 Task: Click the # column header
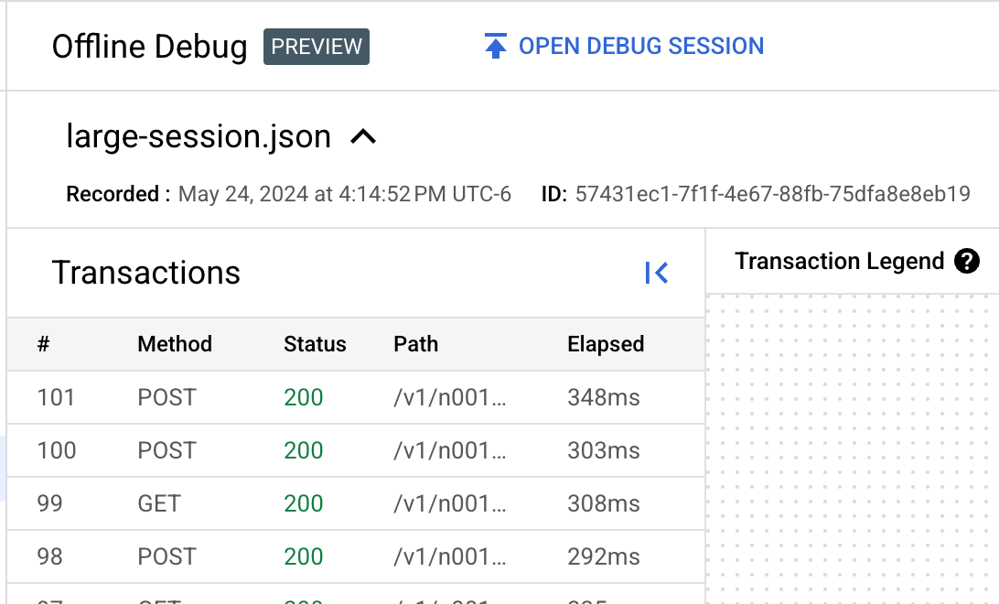43,344
